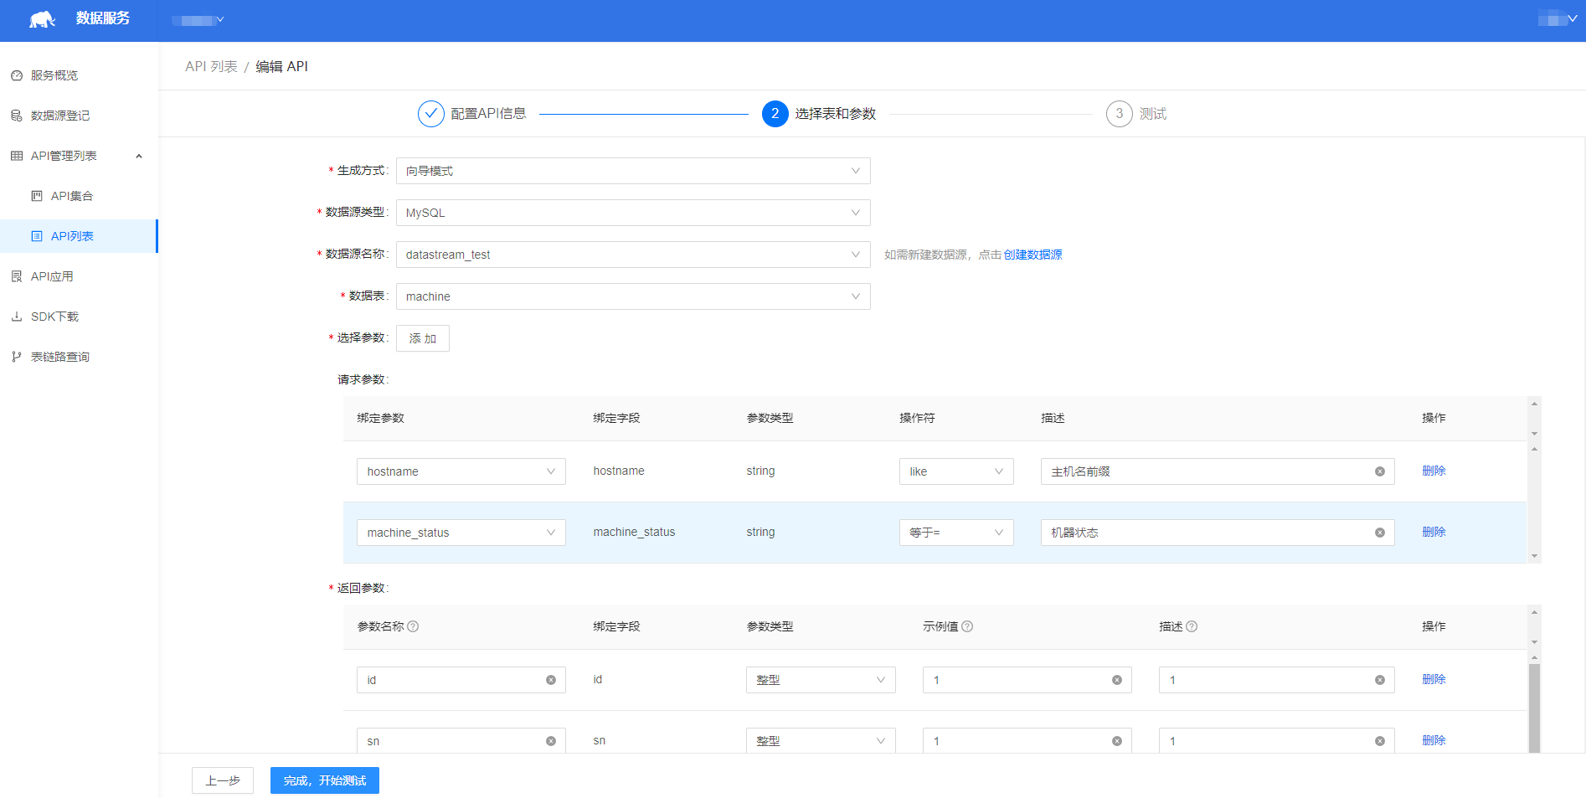The image size is (1586, 798).
Task: Open API应用 via its sidebar icon
Action: click(16, 275)
